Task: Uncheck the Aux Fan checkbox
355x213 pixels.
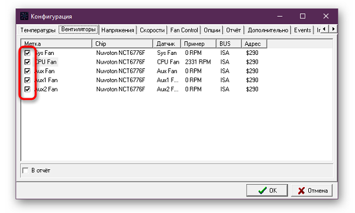Action: click(27, 71)
